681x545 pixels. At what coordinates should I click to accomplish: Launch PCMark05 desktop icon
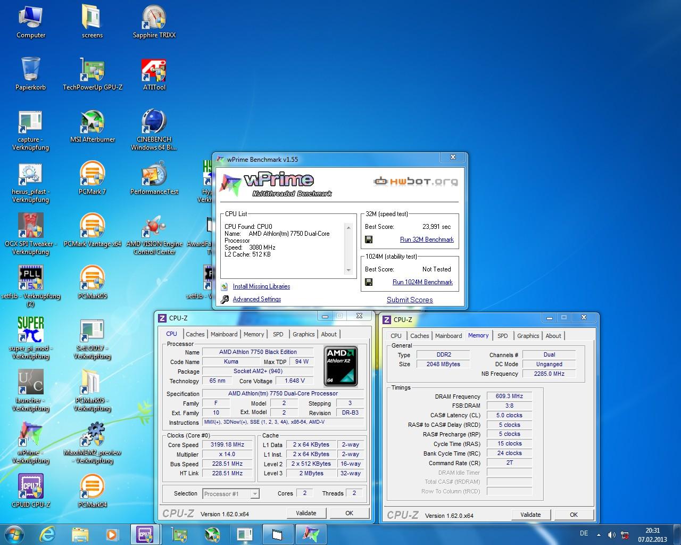coord(93,282)
